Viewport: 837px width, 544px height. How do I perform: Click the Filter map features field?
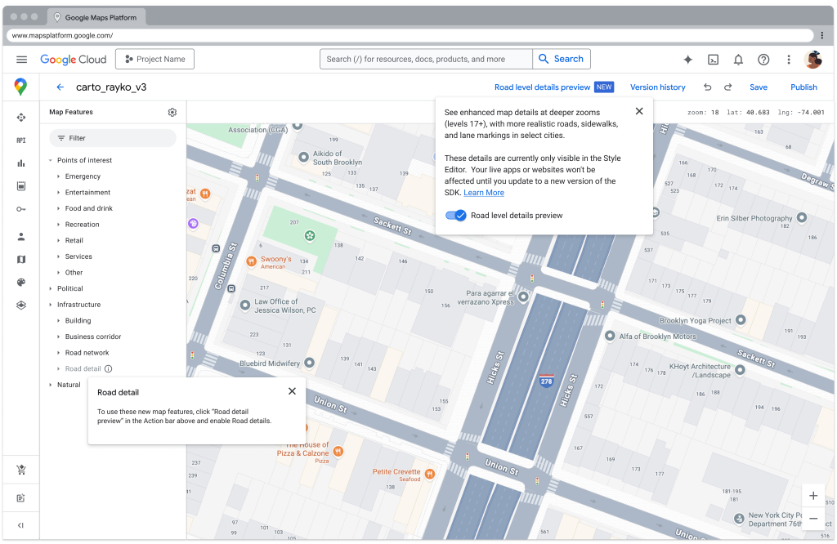113,138
